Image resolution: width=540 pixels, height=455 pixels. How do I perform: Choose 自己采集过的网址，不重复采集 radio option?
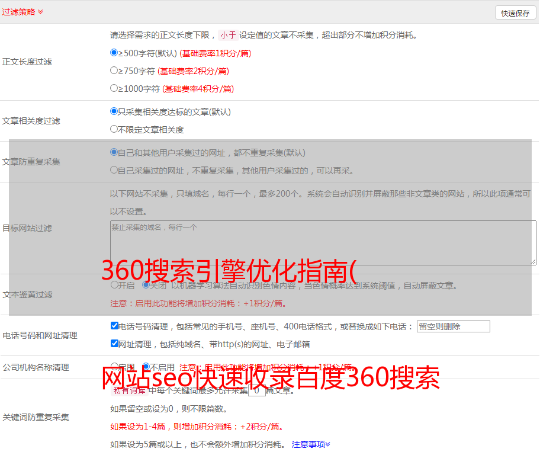[114, 169]
